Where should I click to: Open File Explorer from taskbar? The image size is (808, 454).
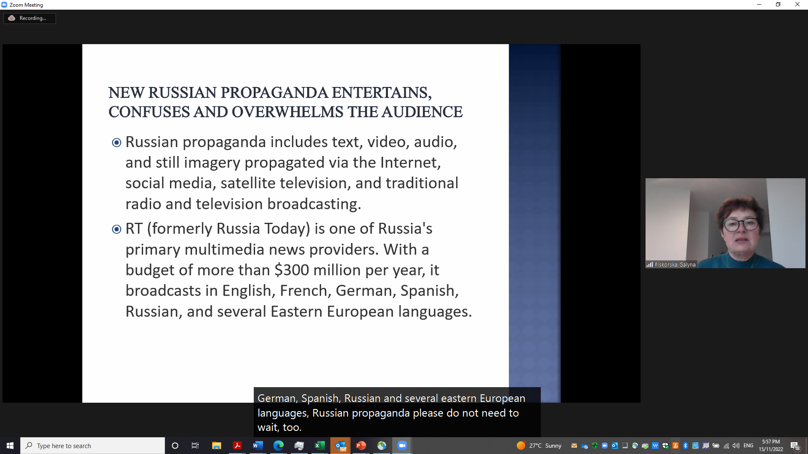pos(217,446)
